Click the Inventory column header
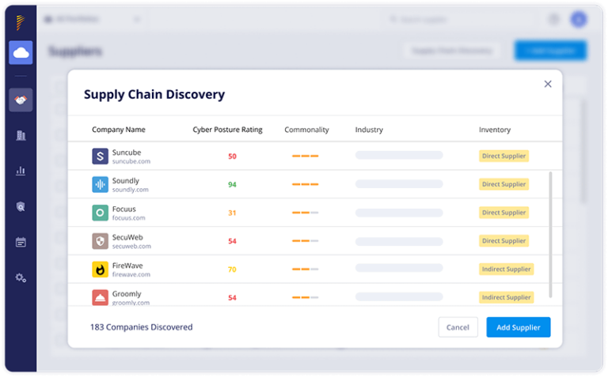608x377 pixels. [494, 130]
